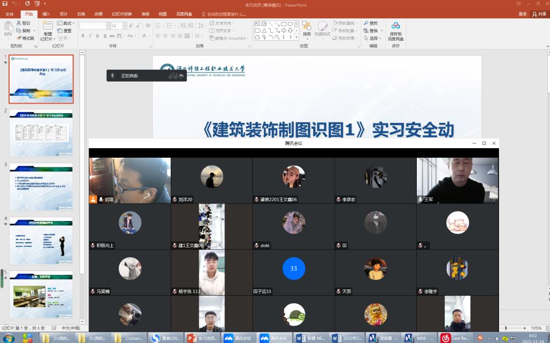
Task: Click the Format Painter tool
Action: pyautogui.click(x=25, y=38)
